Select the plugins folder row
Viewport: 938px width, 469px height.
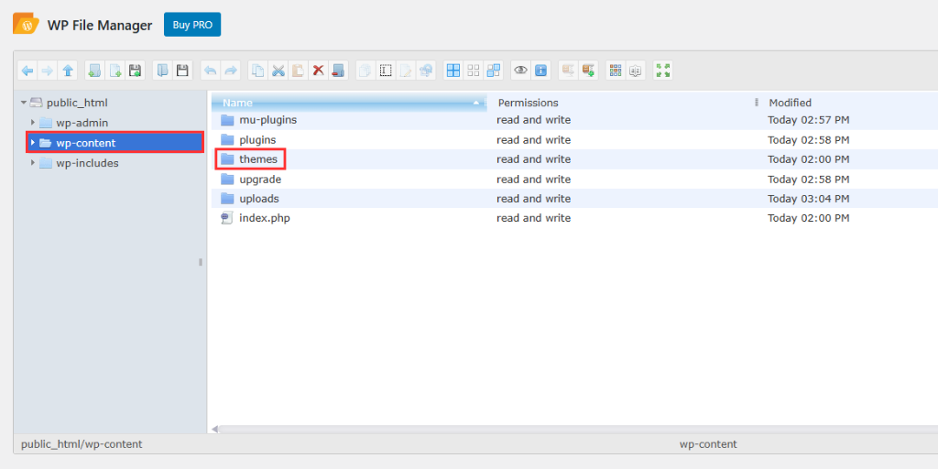pyautogui.click(x=574, y=140)
